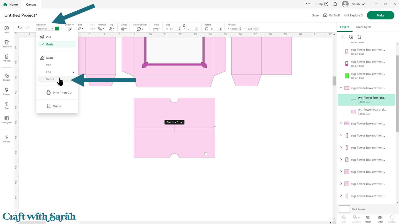Undo the last action
This screenshot has width=399, height=224.
point(20,28)
